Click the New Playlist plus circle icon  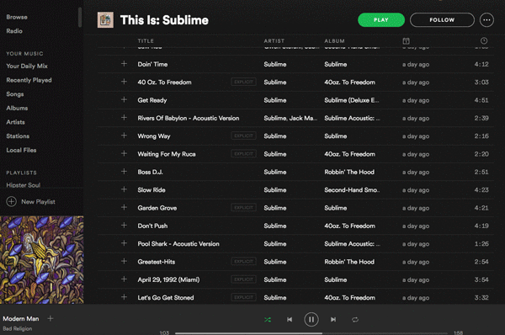(x=11, y=202)
